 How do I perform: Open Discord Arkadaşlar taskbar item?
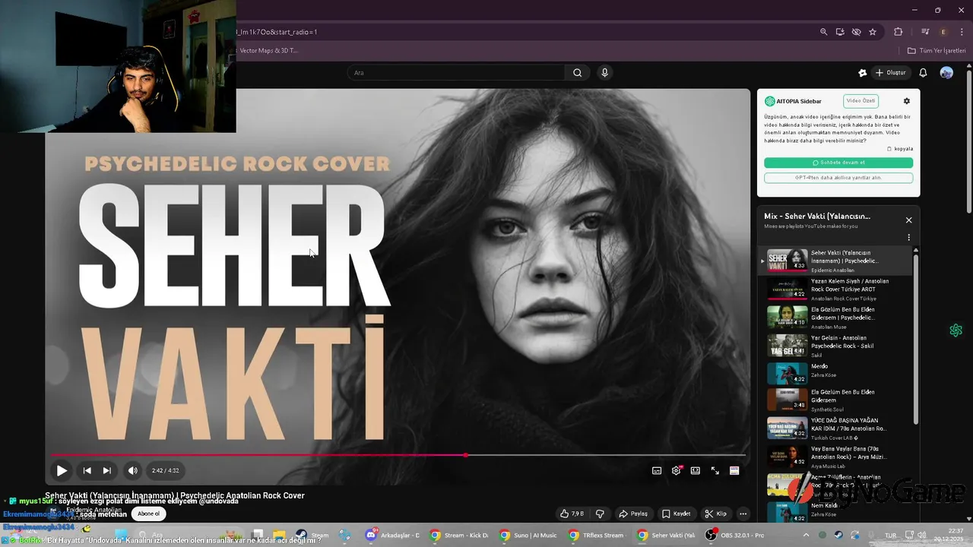[x=393, y=536]
